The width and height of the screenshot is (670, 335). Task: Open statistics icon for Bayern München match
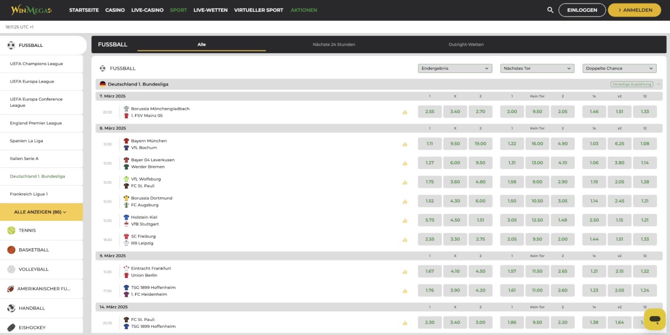point(405,144)
